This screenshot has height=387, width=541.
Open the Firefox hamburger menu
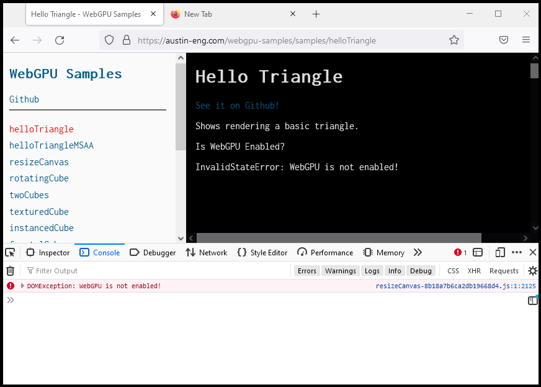click(x=526, y=40)
